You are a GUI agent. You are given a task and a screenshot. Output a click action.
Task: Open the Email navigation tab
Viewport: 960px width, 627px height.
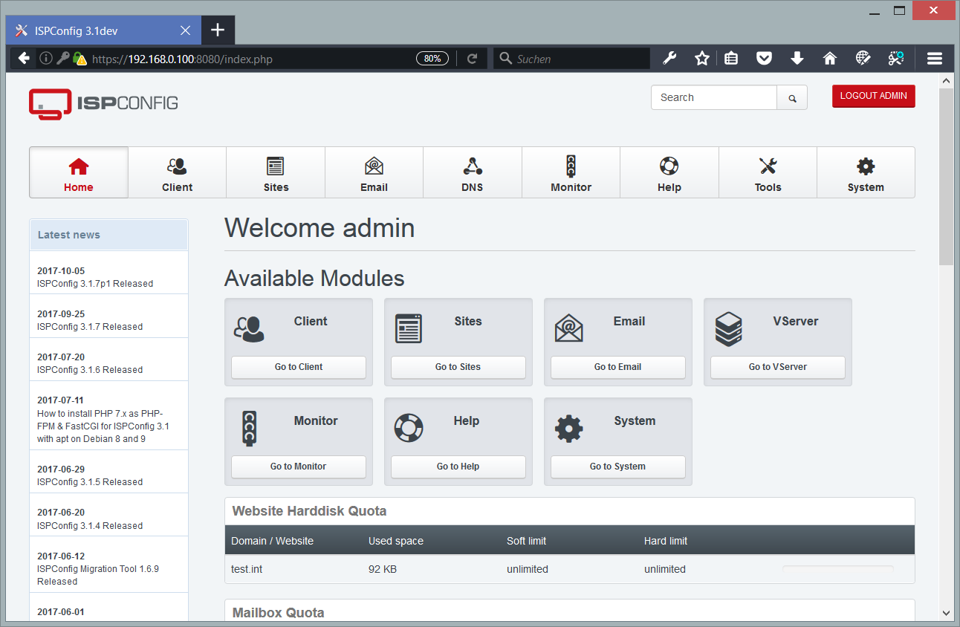[x=374, y=172]
